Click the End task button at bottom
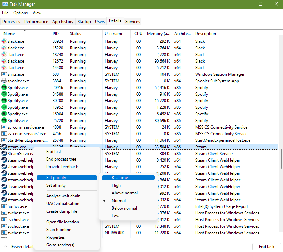Screen dimensions: 283x252 click(x=267, y=246)
